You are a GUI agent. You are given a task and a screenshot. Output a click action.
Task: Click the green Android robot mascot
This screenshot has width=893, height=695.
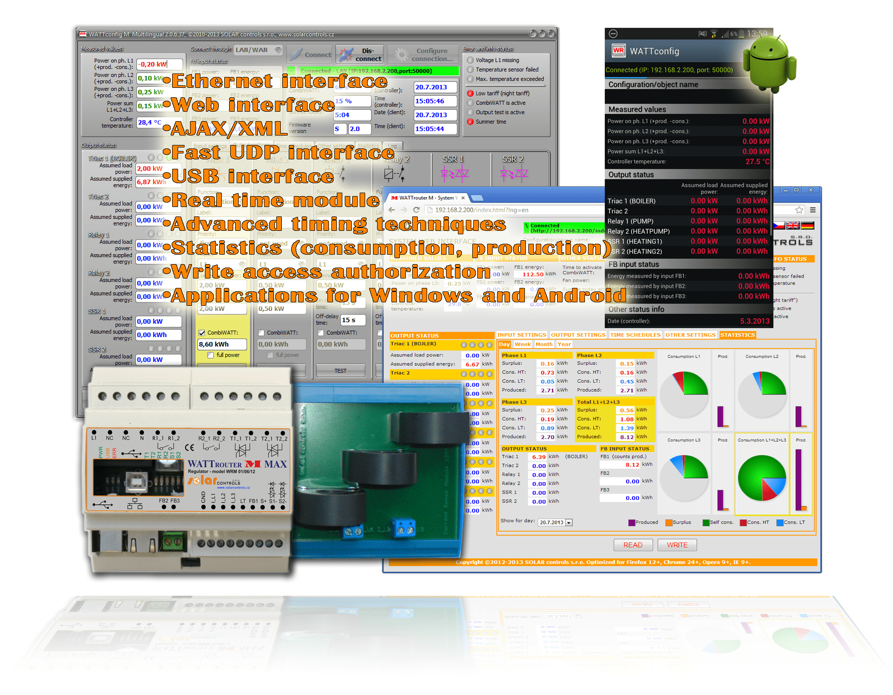(x=770, y=63)
